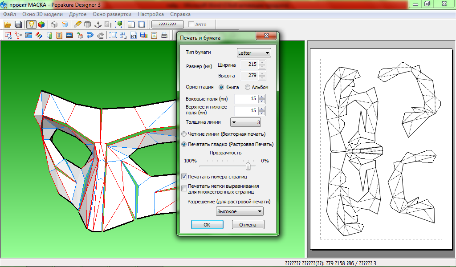Decrease Боковые поля with down arrow
The width and height of the screenshot is (456, 267).
[262, 101]
